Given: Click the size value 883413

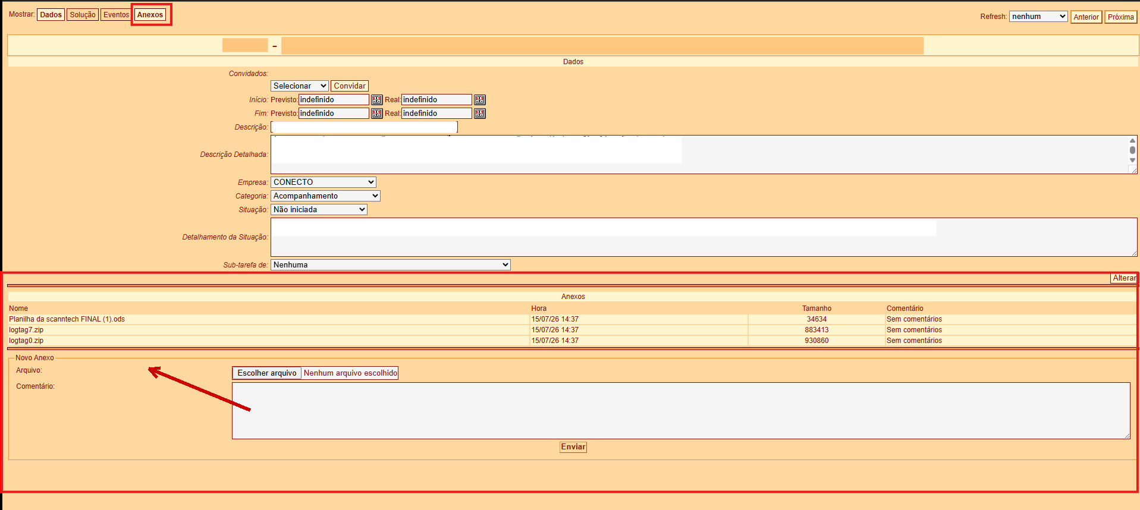Looking at the screenshot, I should pyautogui.click(x=816, y=330).
